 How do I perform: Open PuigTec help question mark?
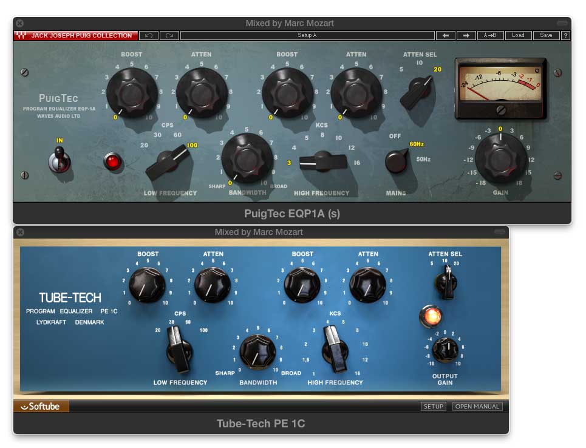565,35
